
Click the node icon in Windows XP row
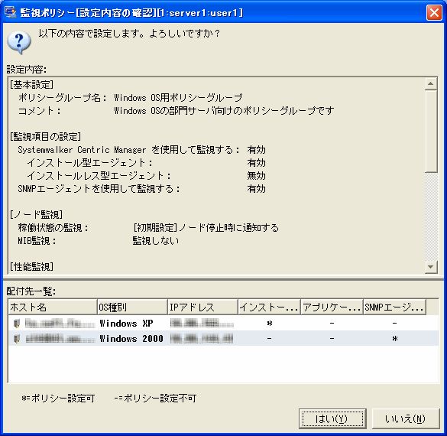pos(17,324)
